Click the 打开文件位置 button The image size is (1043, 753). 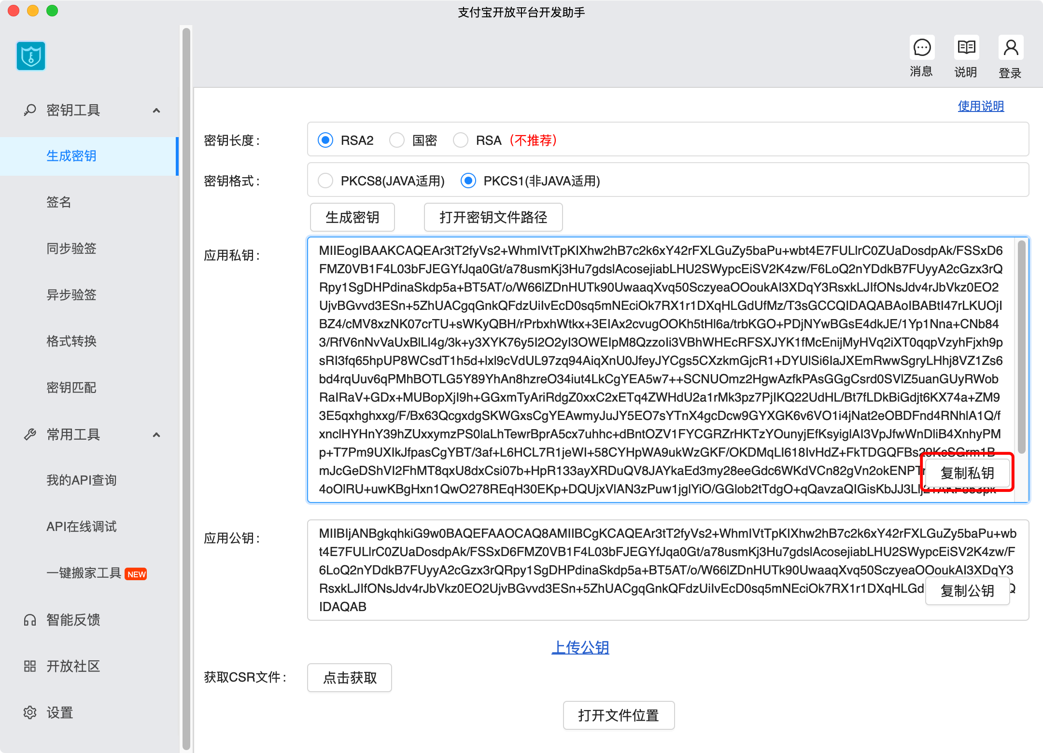click(x=619, y=715)
